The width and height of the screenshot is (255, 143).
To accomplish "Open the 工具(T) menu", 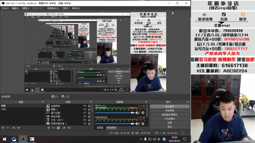I will (x=65, y=8).
